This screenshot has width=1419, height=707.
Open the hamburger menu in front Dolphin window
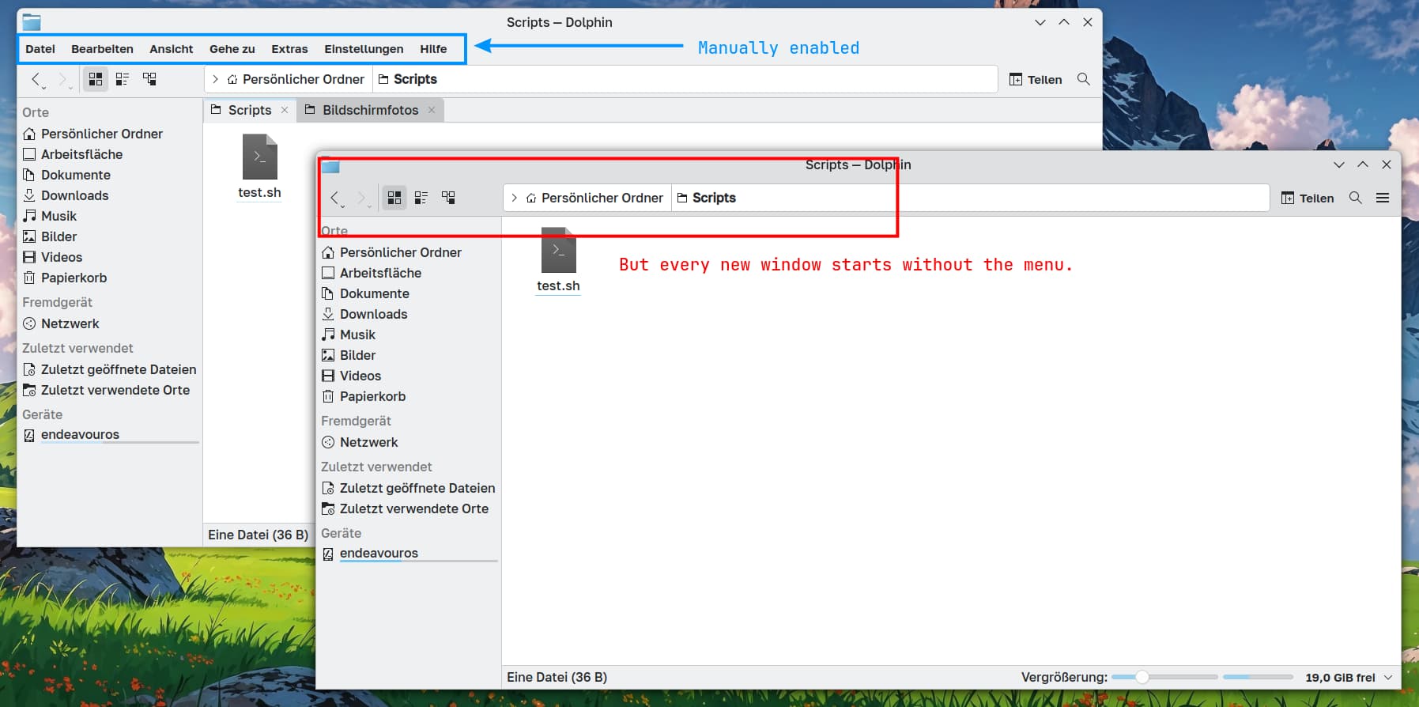point(1382,198)
